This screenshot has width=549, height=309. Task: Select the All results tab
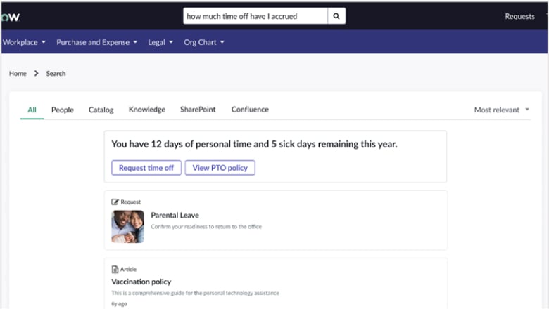[32, 110]
